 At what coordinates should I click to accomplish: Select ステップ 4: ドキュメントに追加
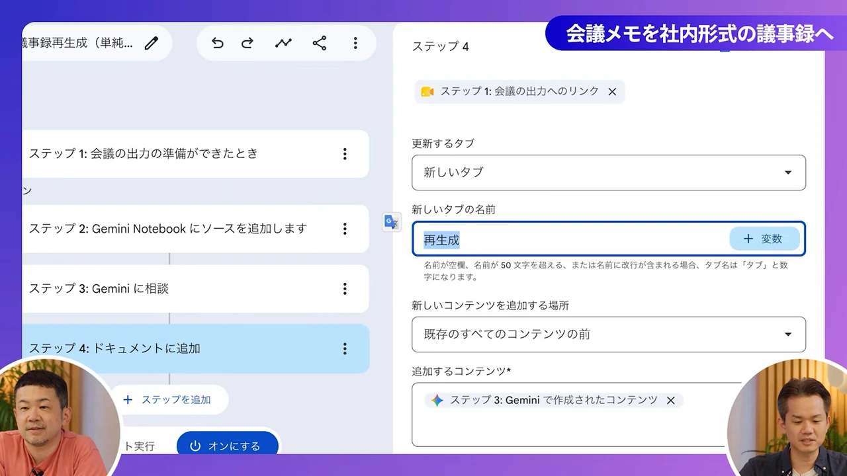[x=195, y=348]
